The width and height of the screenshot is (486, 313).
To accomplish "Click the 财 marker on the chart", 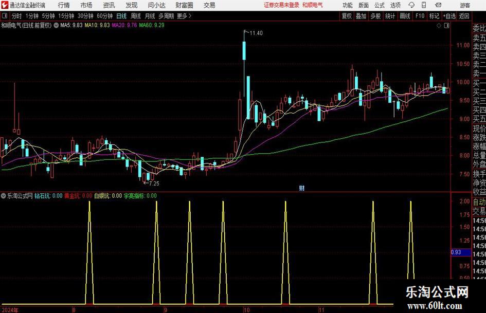I will 302,188.
